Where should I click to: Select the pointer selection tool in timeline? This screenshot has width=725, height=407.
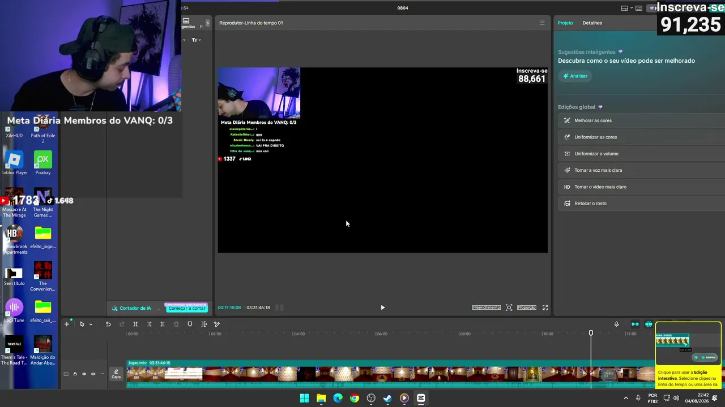[82, 324]
